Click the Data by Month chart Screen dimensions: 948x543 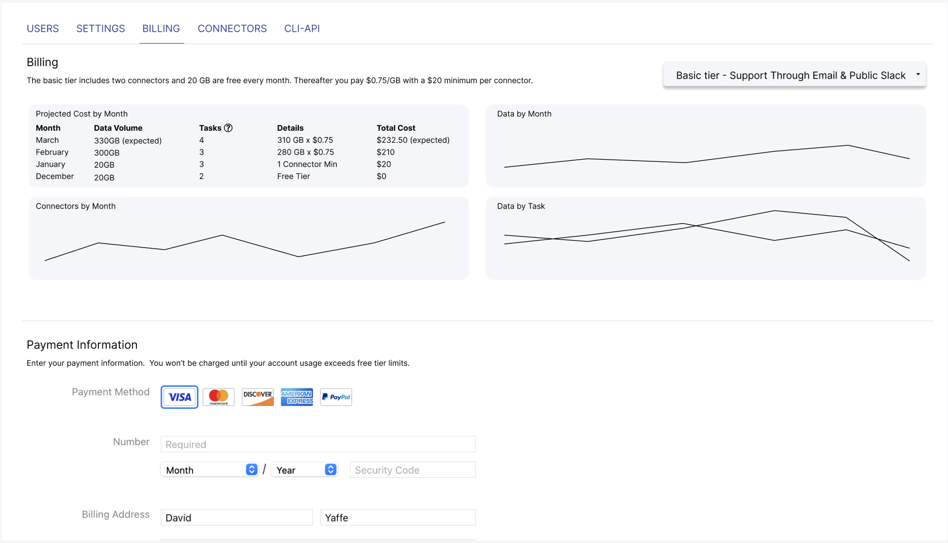pos(706,146)
